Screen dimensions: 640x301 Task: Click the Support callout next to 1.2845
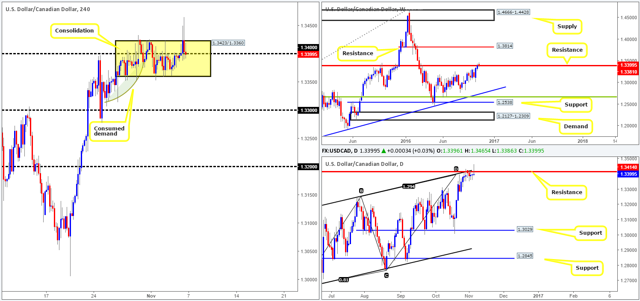click(587, 268)
